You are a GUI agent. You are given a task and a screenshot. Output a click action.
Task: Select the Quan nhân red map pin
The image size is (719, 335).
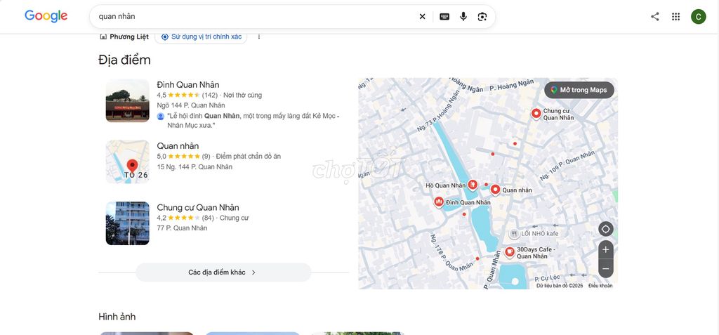(x=495, y=189)
